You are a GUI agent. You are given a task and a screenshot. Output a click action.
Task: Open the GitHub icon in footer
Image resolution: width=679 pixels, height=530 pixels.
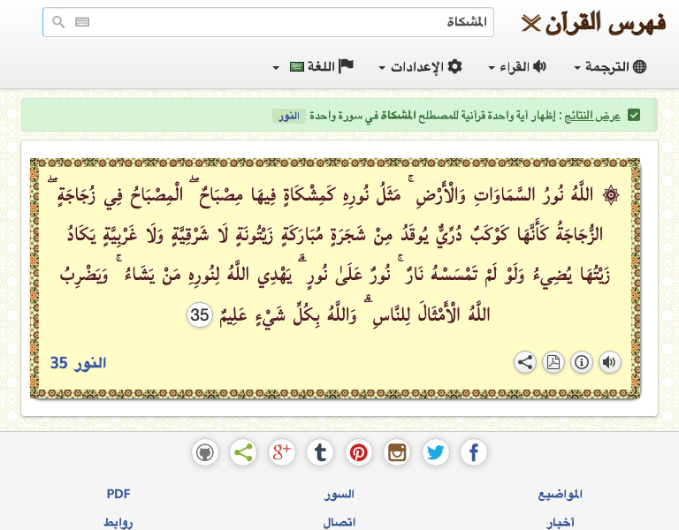pos(205,453)
